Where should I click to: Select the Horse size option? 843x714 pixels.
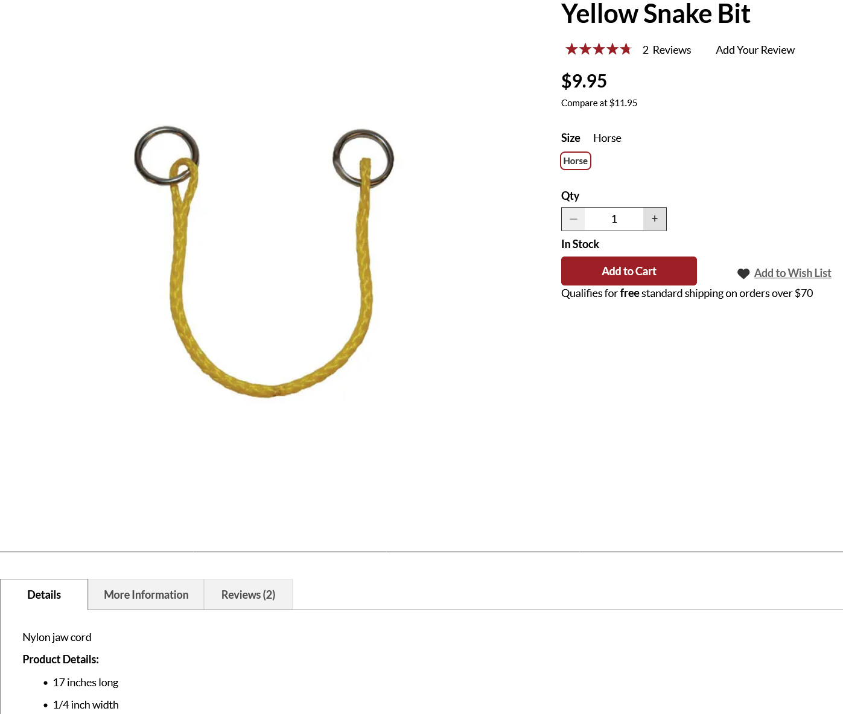coord(576,161)
